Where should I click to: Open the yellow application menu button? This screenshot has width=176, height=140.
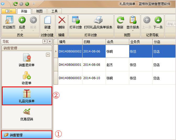(x=9, y=11)
